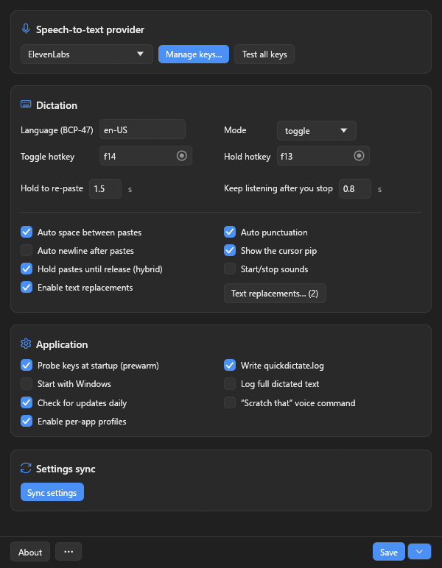The image size is (442, 568).
Task: Open the ElevenLabs provider dropdown
Action: pos(87,54)
